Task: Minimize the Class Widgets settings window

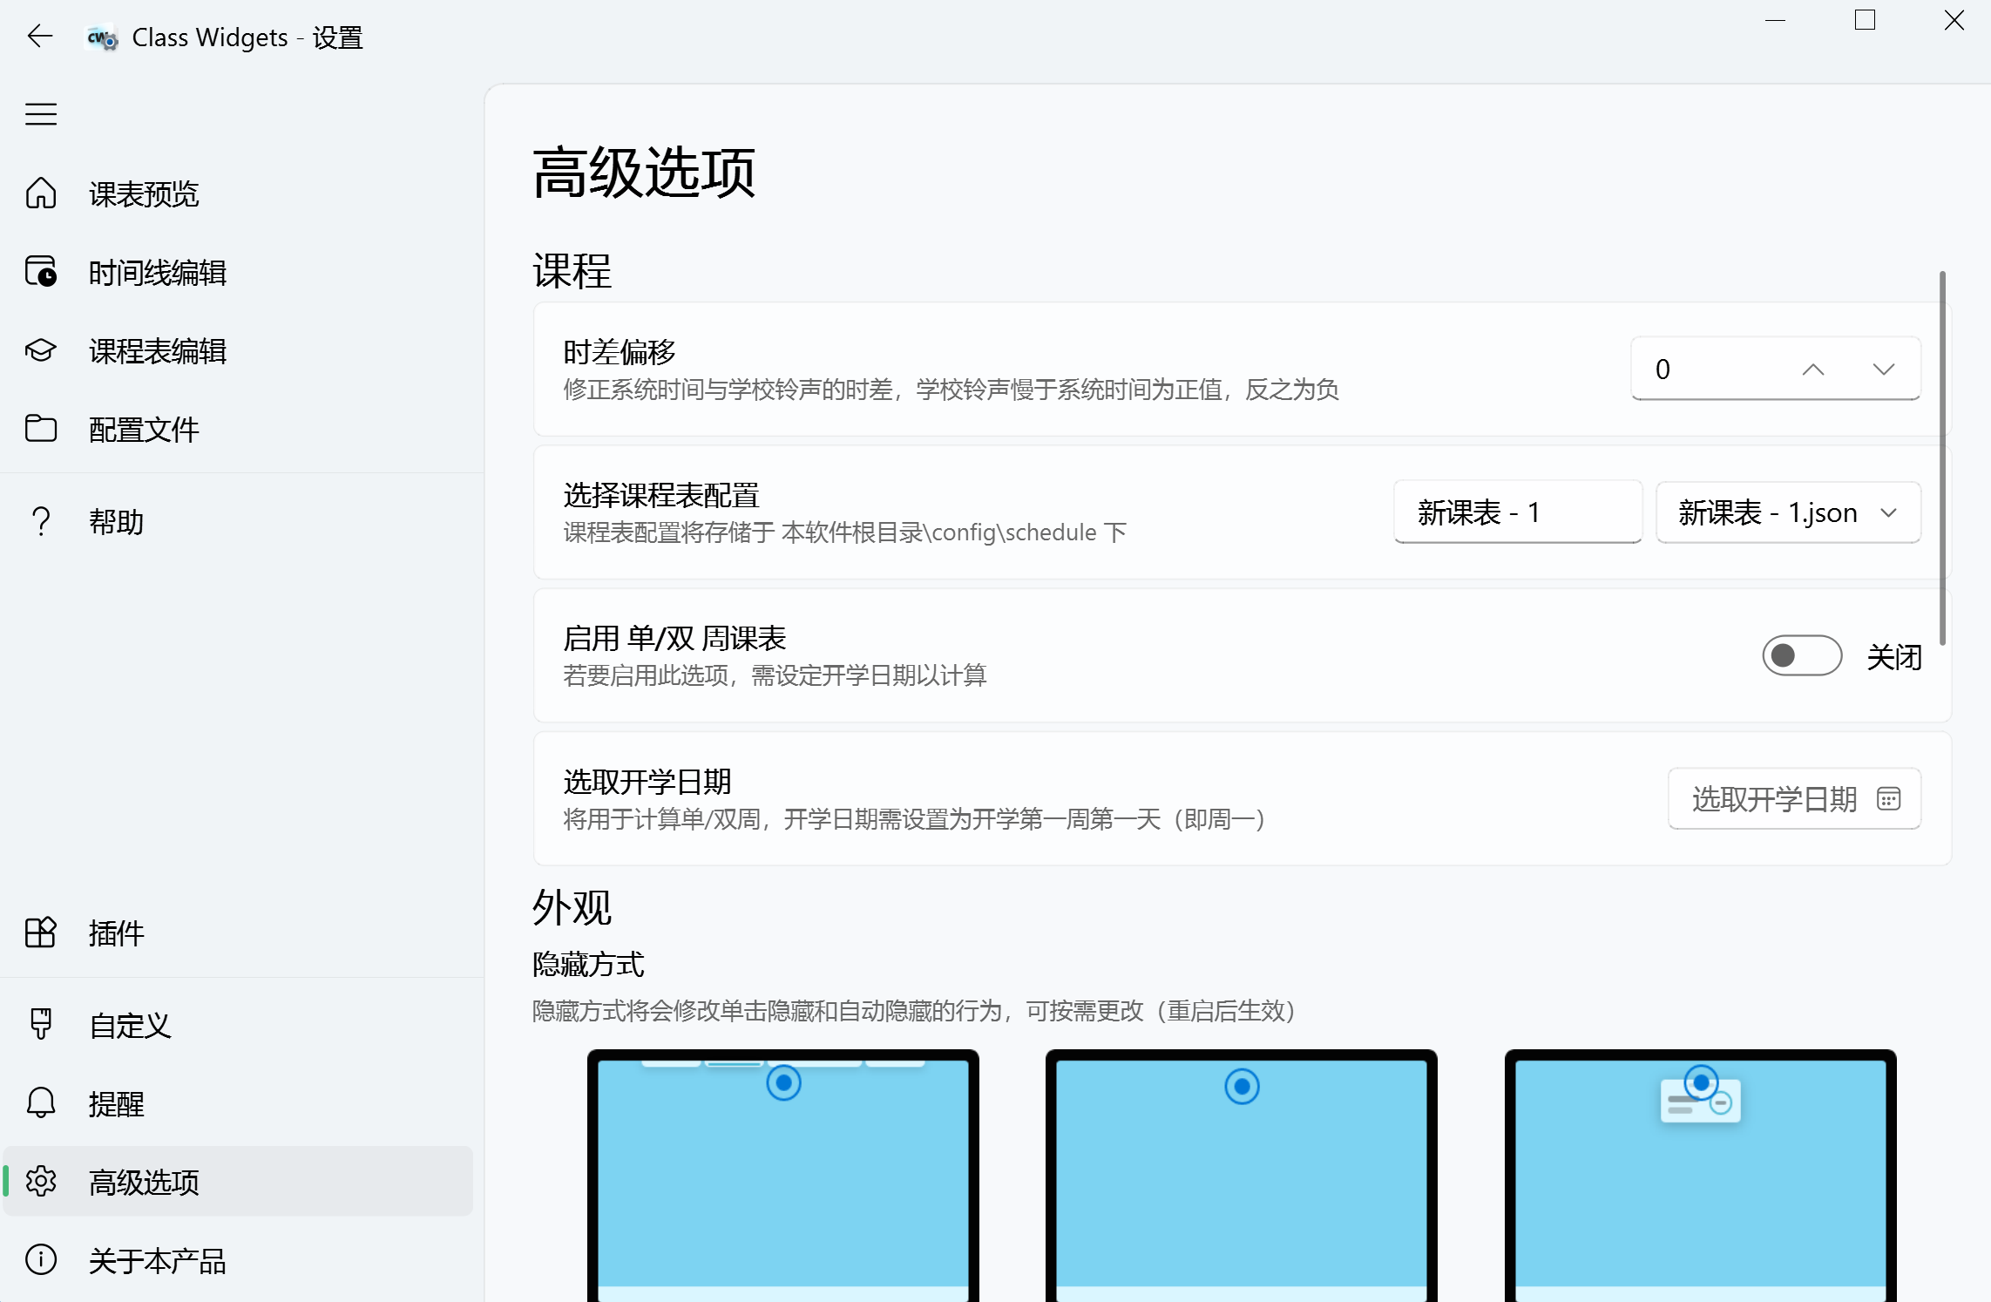Action: [x=1776, y=20]
